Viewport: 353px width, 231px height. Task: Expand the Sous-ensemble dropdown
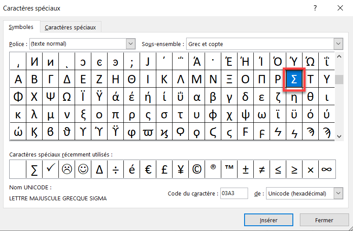(338, 43)
